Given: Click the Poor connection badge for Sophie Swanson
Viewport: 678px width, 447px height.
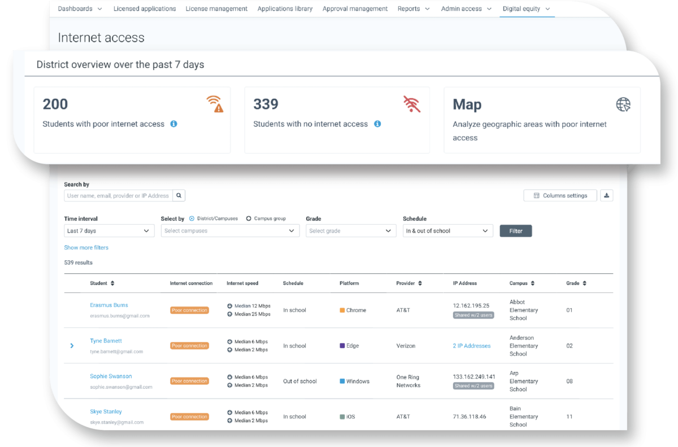Looking at the screenshot, I should [189, 381].
